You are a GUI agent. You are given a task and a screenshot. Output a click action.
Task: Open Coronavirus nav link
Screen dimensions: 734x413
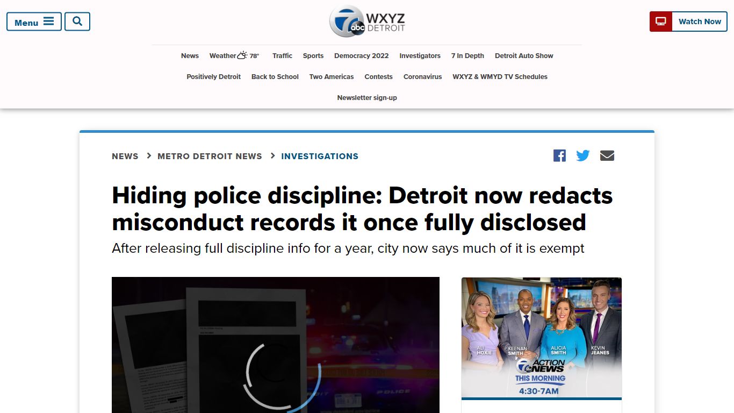pos(422,77)
